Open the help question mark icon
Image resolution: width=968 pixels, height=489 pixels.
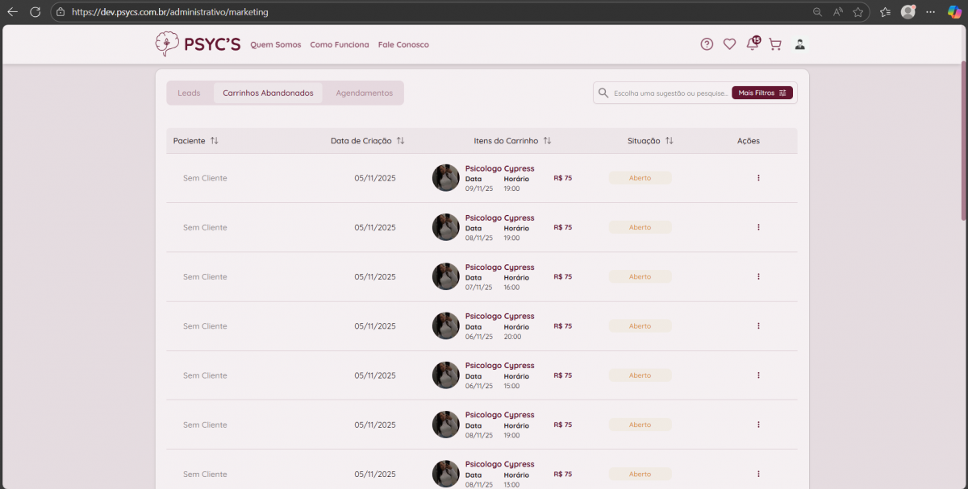click(x=707, y=44)
